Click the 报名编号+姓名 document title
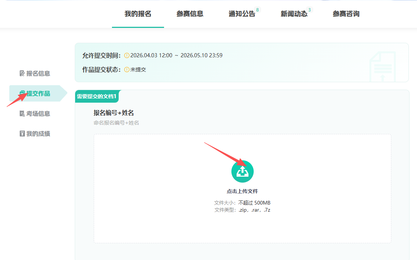Image resolution: width=417 pixels, height=260 pixels. pyautogui.click(x=113, y=113)
